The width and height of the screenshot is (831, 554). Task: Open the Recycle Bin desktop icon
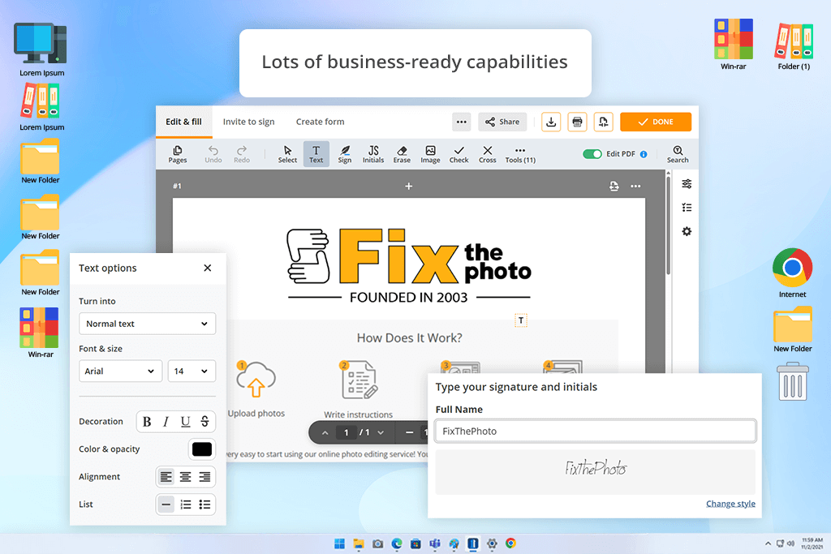pyautogui.click(x=793, y=381)
